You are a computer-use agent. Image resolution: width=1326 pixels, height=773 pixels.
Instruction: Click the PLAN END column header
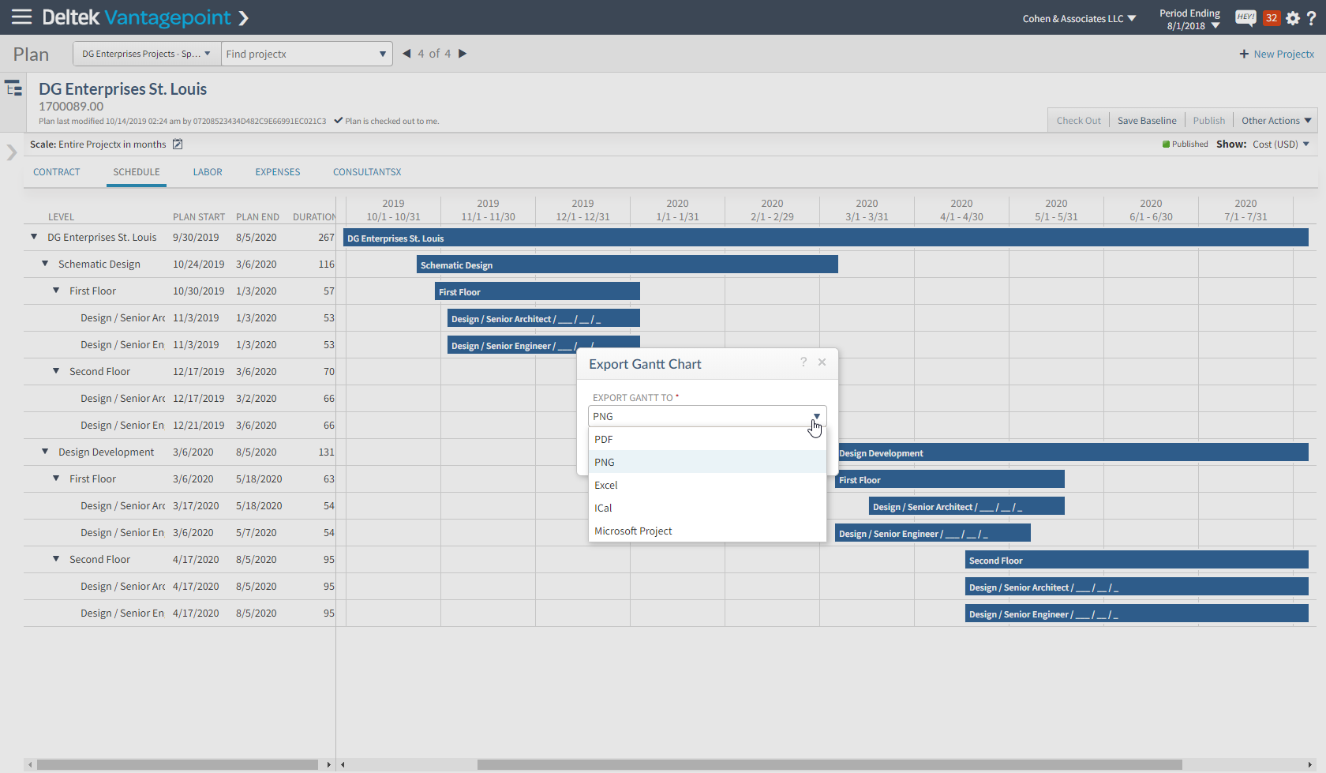point(257,216)
